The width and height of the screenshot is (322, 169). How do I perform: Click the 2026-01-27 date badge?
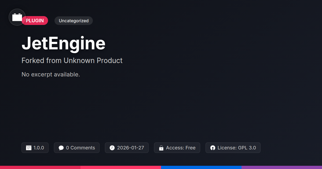[127, 148]
